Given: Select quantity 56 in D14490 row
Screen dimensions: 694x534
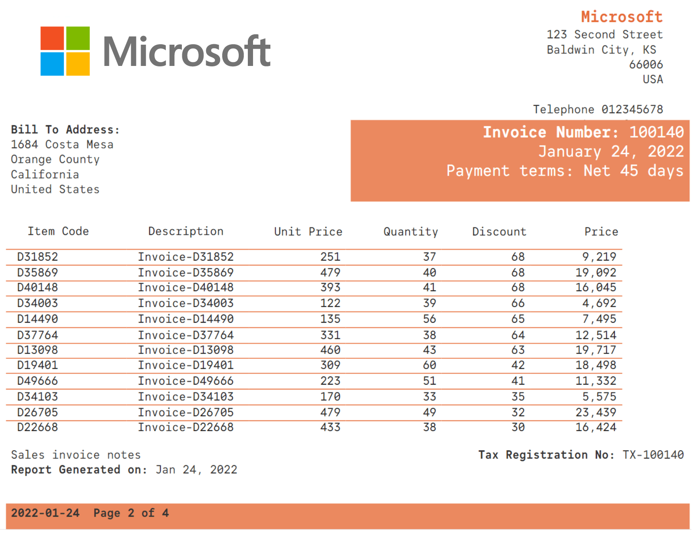Looking at the screenshot, I should 430,319.
